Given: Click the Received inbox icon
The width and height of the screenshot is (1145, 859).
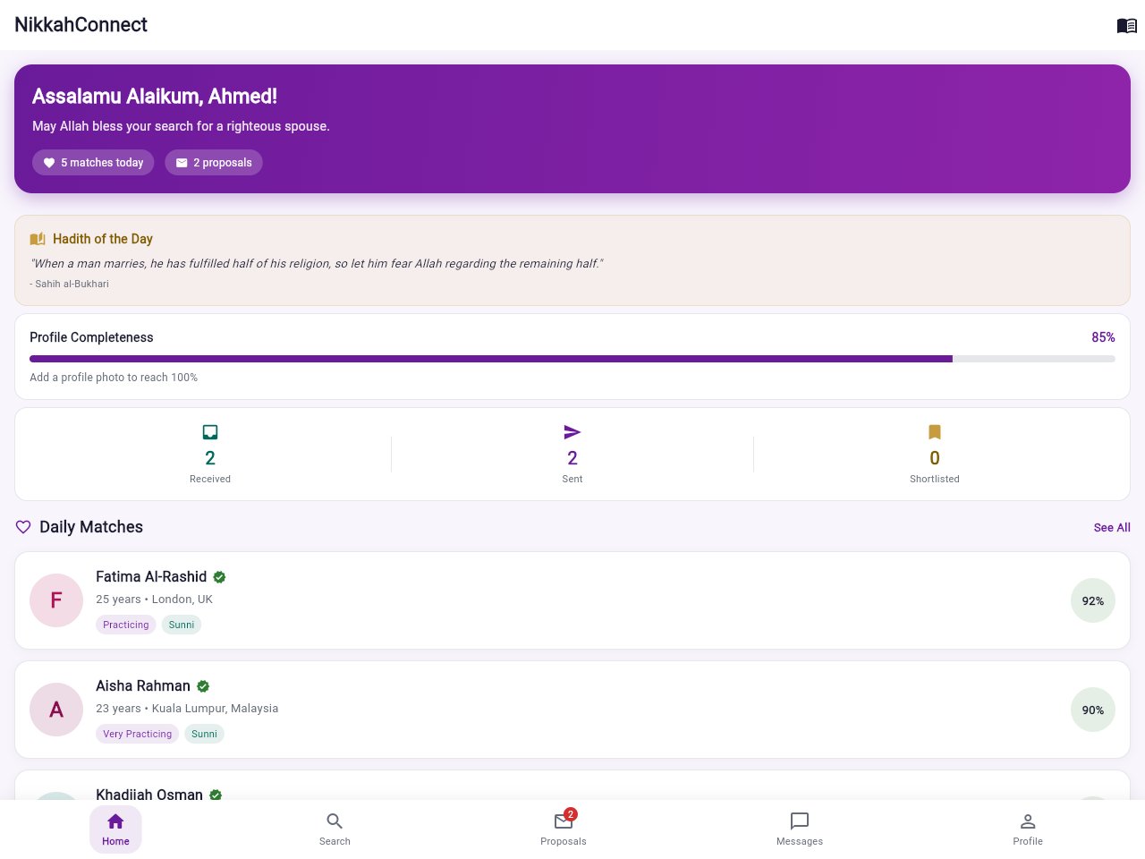Looking at the screenshot, I should pos(210,432).
